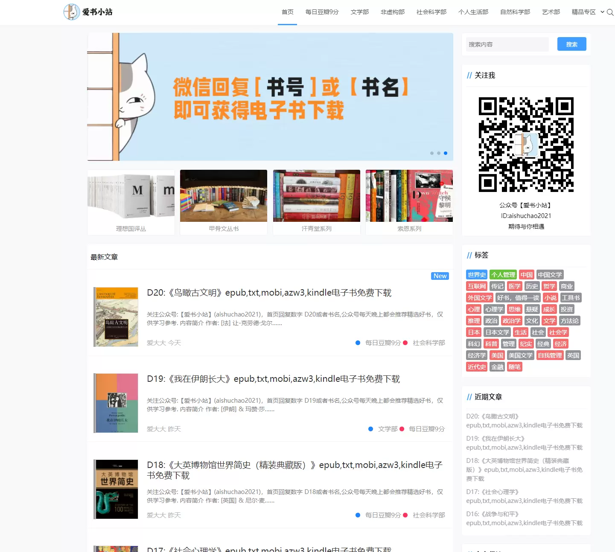Select the 好书，值得一读 tag
The image size is (615, 552).
click(518, 298)
